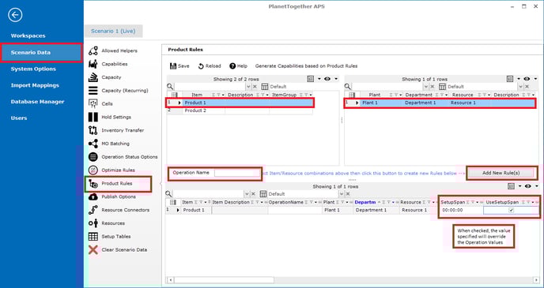This screenshot has width=544, height=288.
Task: Click layout icon beside rules grid Default
Action: [x=263, y=194]
